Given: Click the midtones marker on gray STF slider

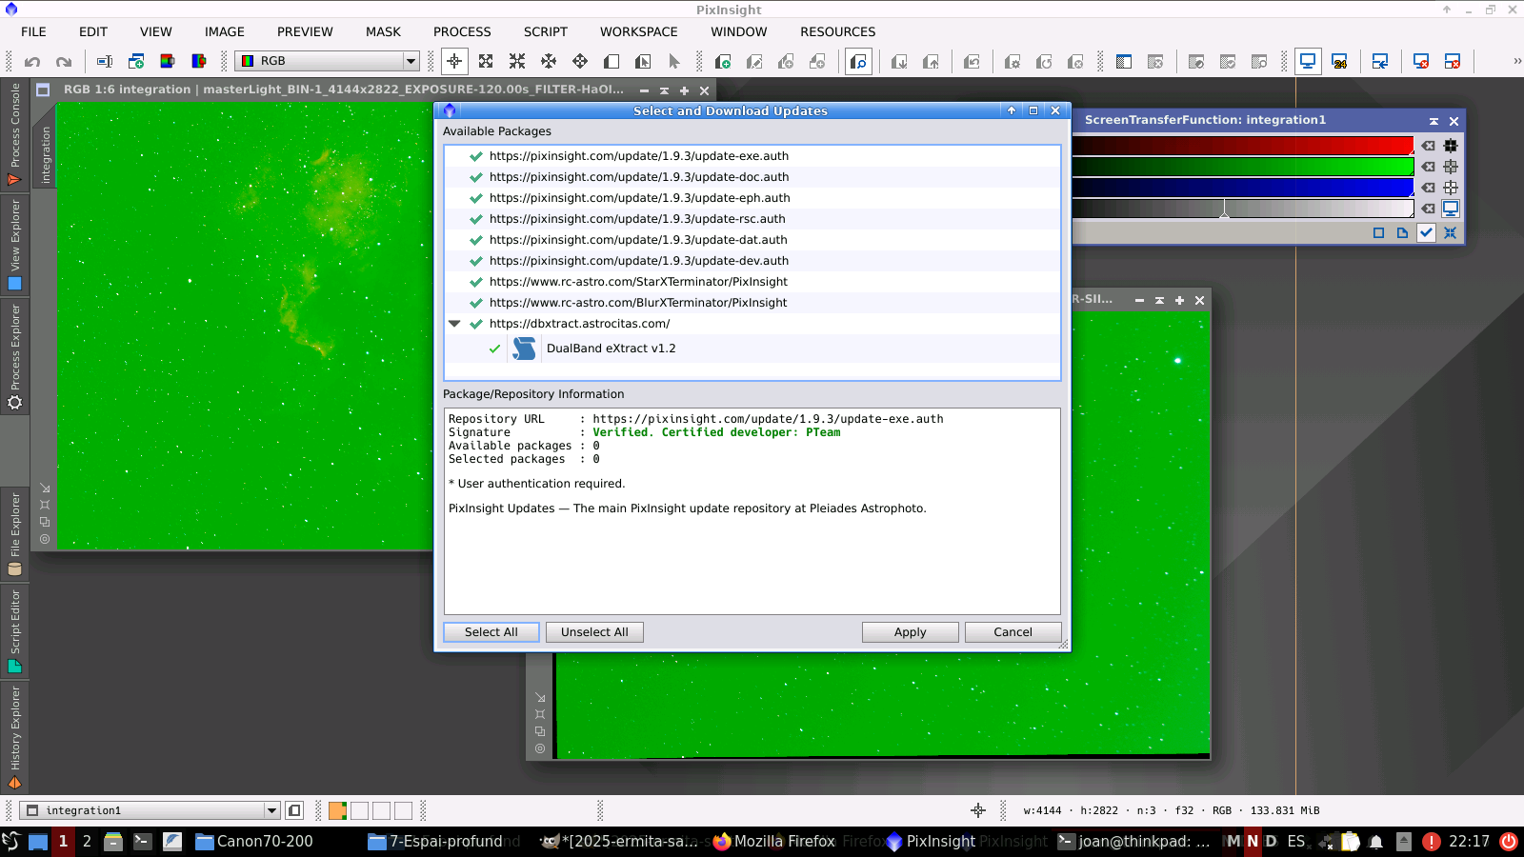Looking at the screenshot, I should pos(1224,215).
